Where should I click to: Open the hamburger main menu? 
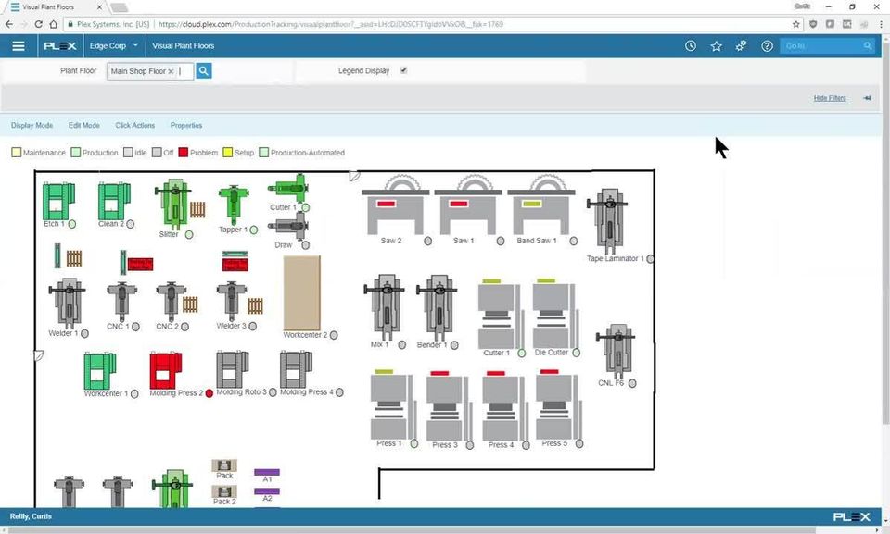click(19, 46)
